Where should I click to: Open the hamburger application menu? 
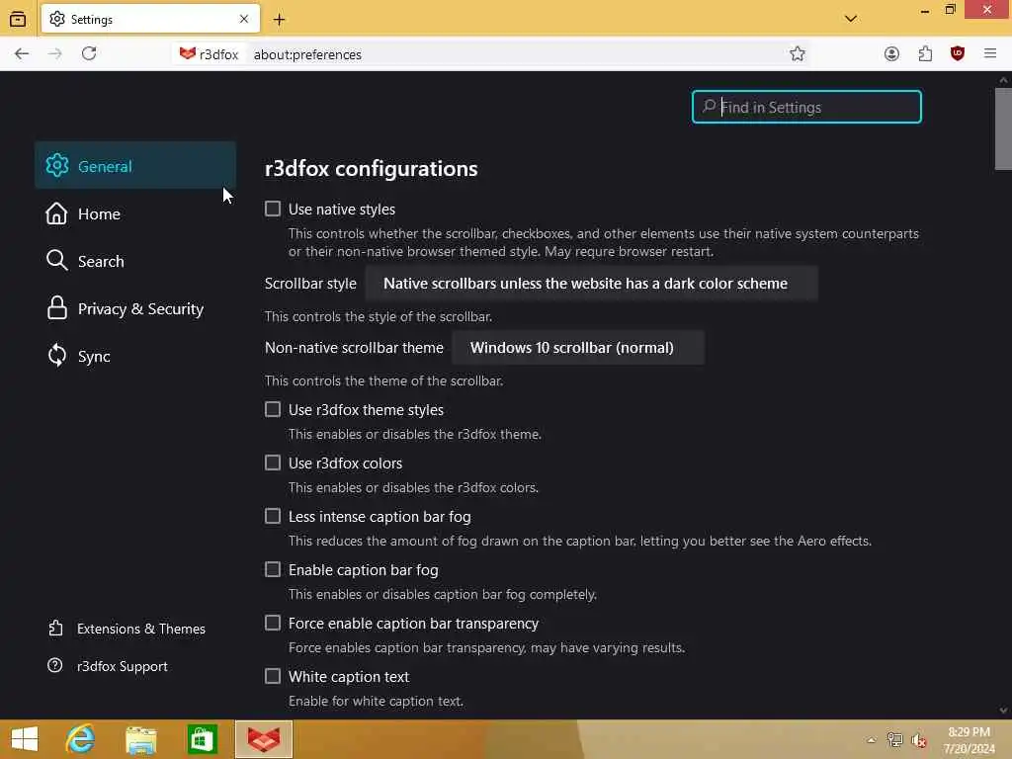tap(990, 54)
